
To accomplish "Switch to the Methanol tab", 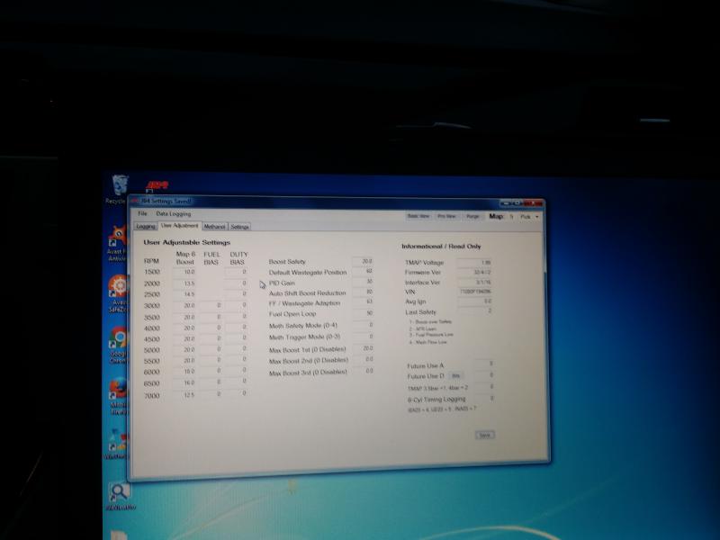I will point(214,227).
